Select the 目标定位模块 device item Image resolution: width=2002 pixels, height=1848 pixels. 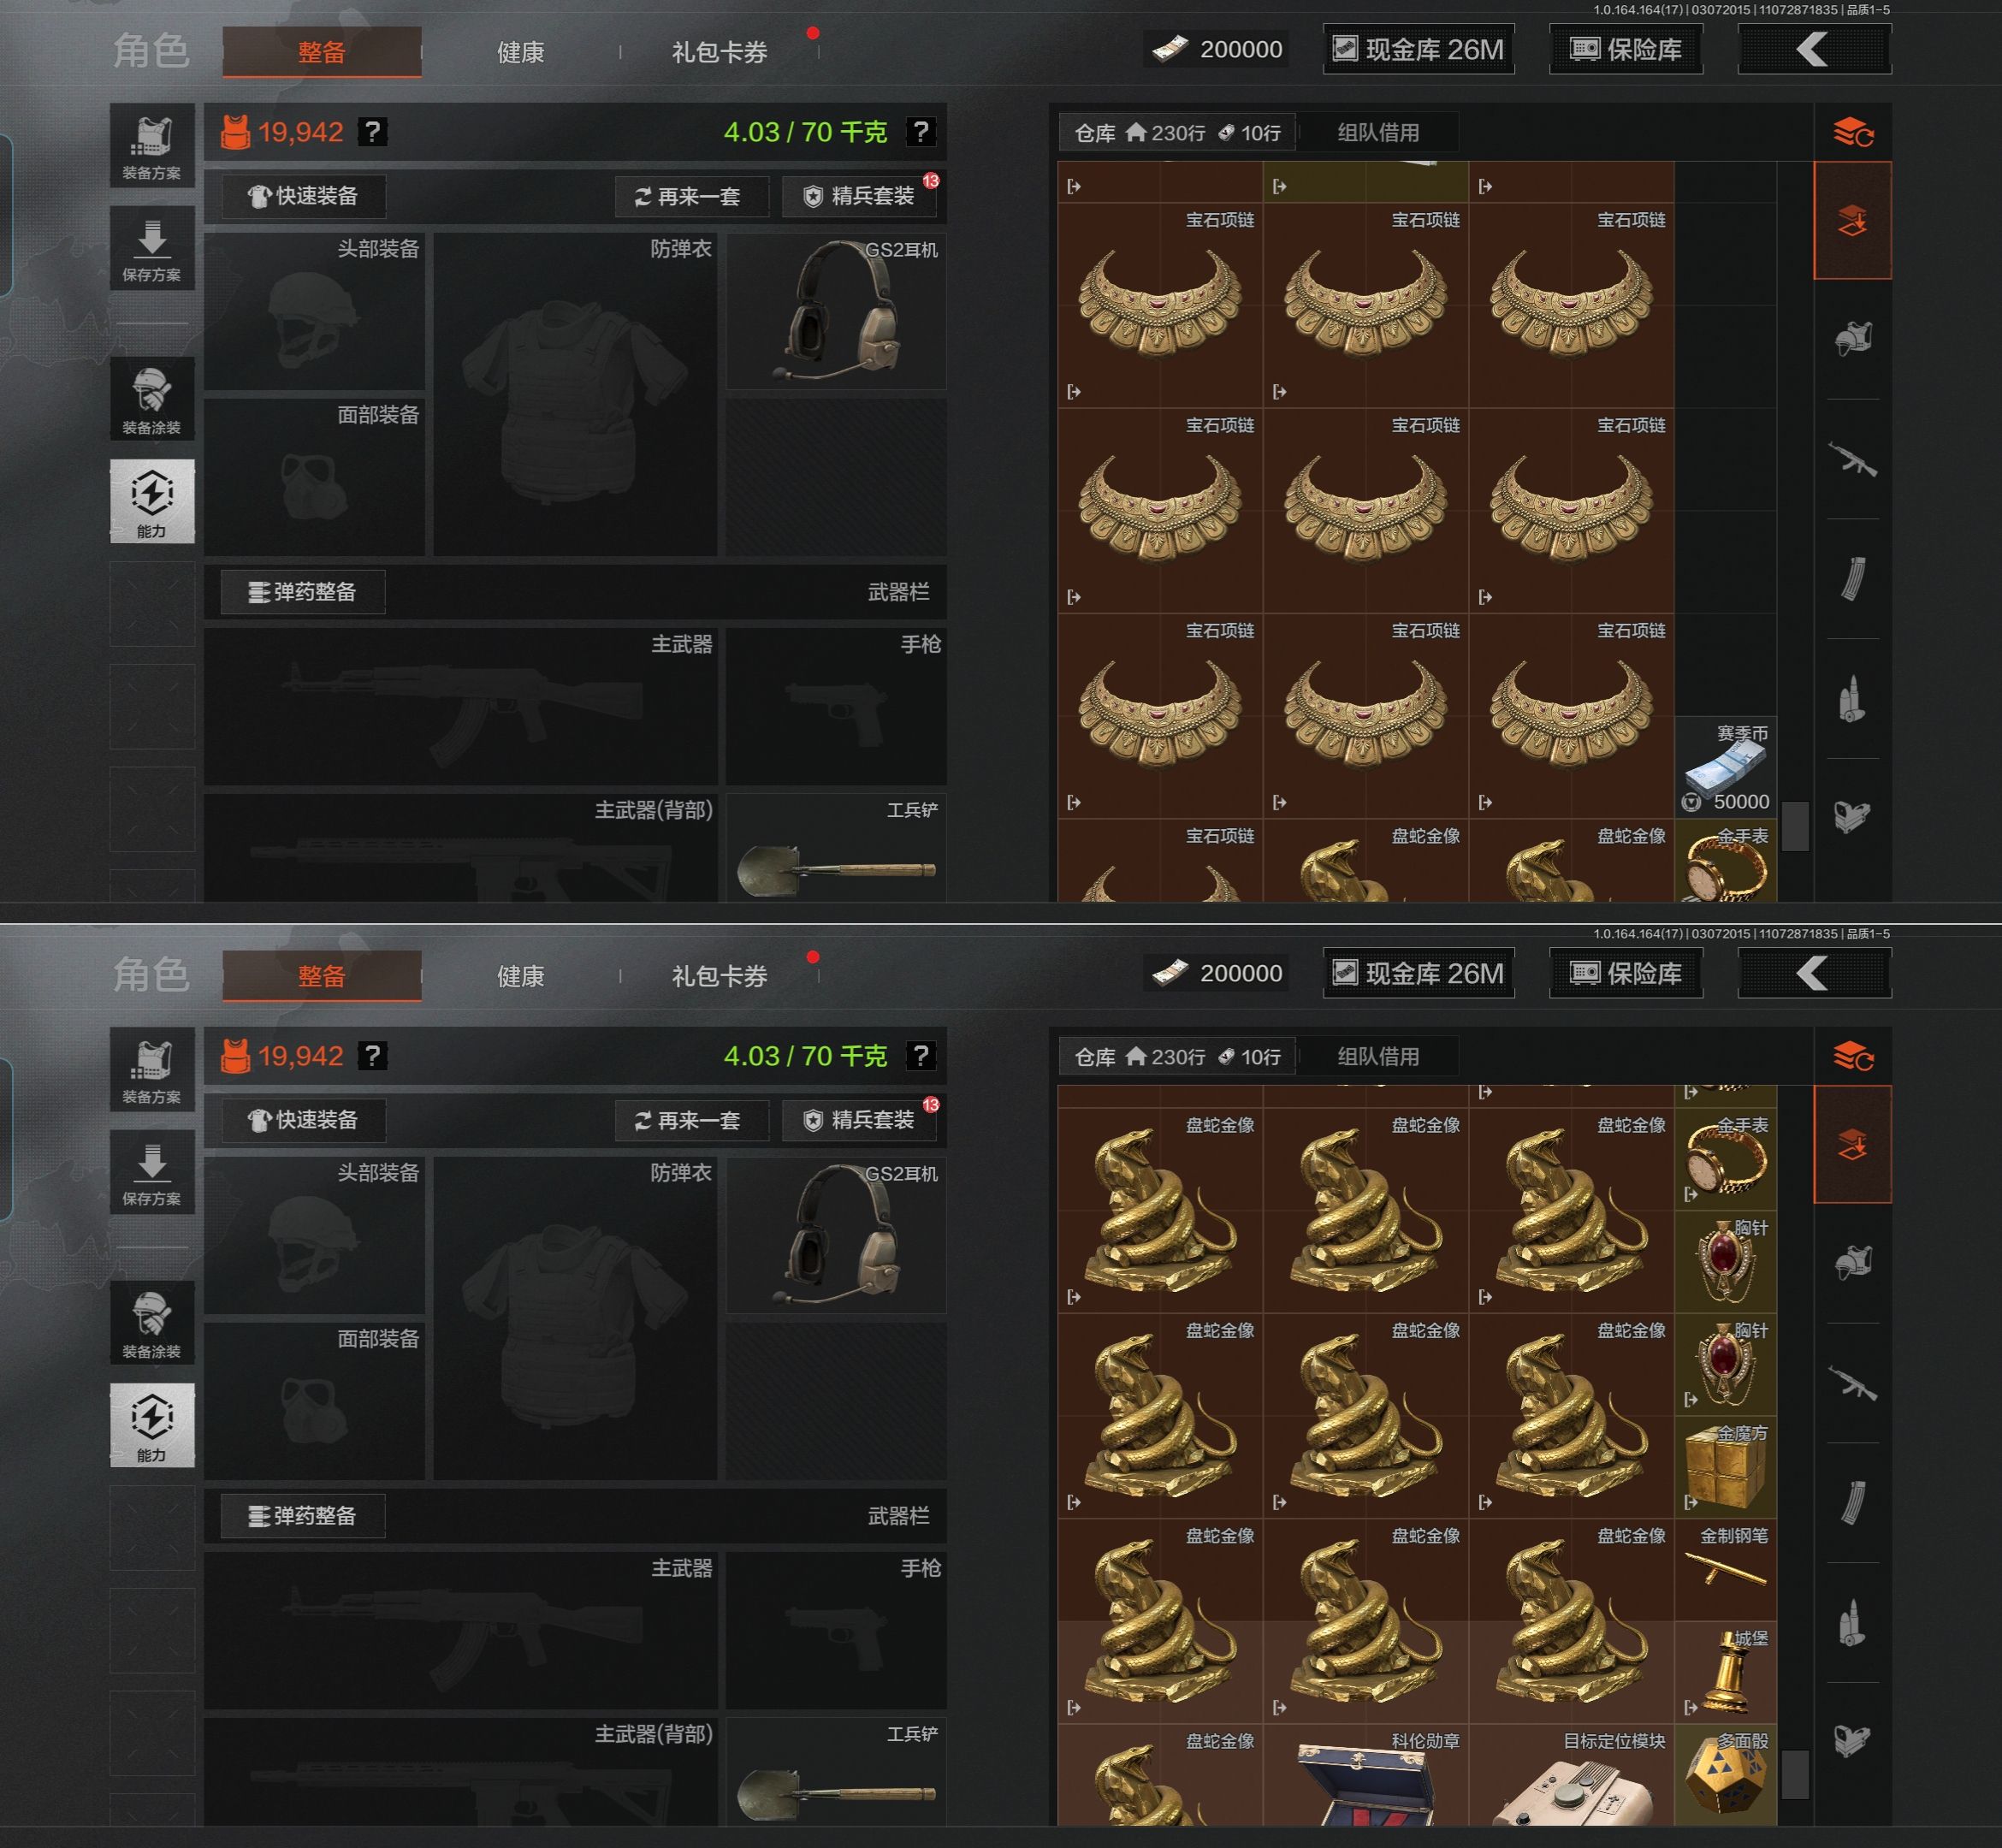click(1571, 1775)
